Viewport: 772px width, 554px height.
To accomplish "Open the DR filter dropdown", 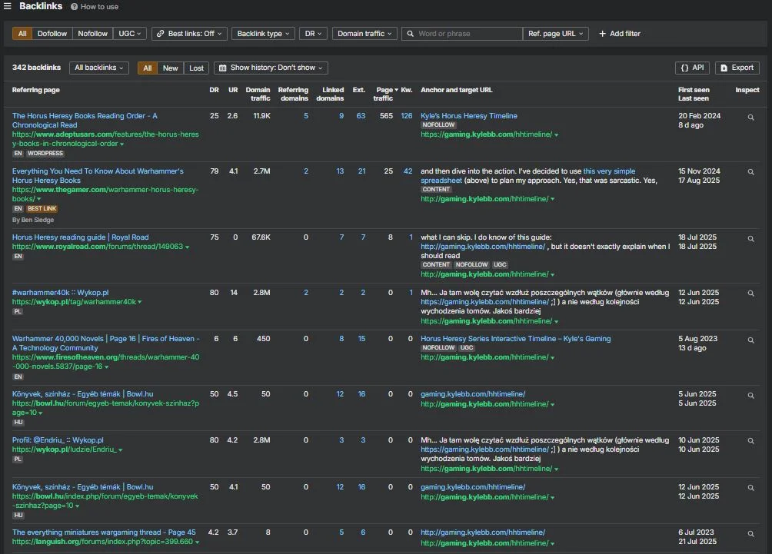I will click(x=313, y=34).
